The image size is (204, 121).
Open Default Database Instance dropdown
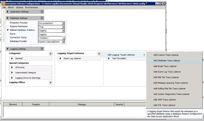click(x=63, y=30)
